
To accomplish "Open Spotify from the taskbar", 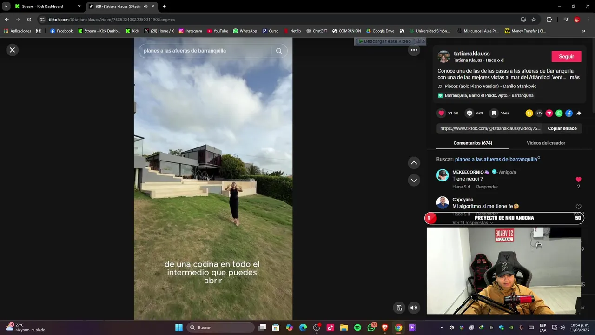I will pos(357,328).
